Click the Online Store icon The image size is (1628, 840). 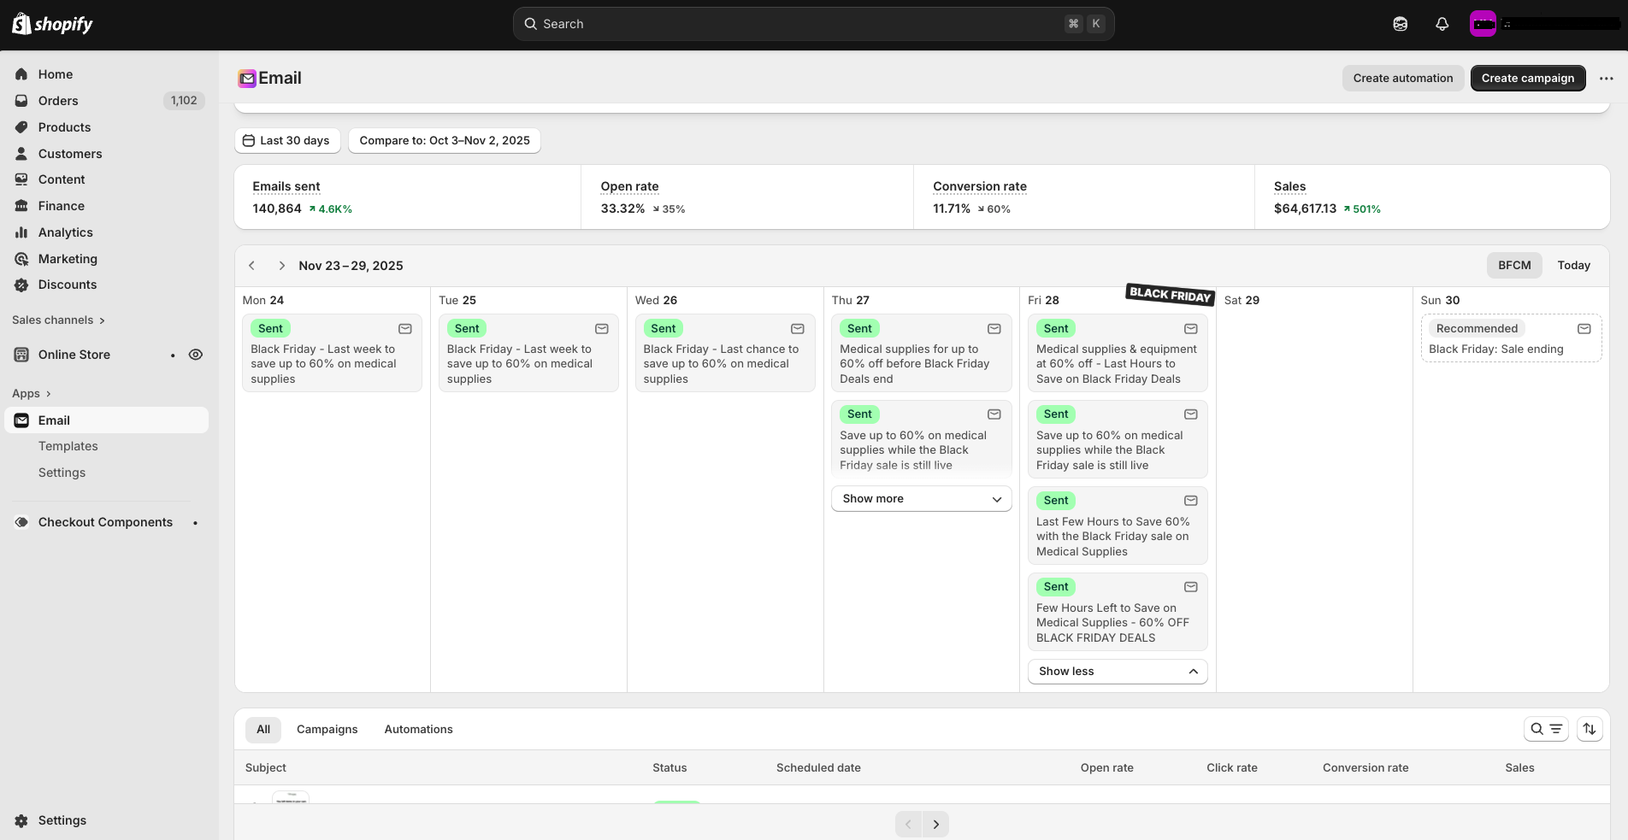click(x=21, y=355)
